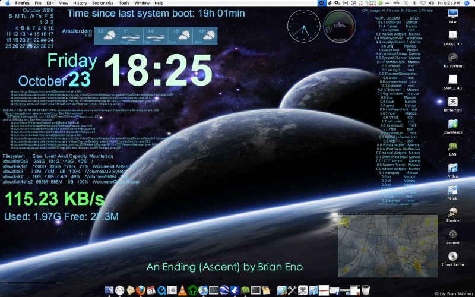The width and height of the screenshot is (475, 297).
Task: Open the Window menu
Action: tap(142, 3)
